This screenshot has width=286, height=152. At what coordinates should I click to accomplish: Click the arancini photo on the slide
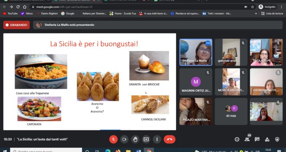[x=98, y=86]
